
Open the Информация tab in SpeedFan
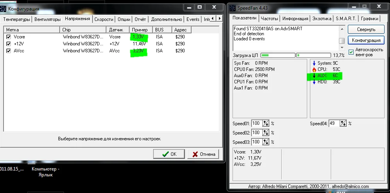[295, 19]
